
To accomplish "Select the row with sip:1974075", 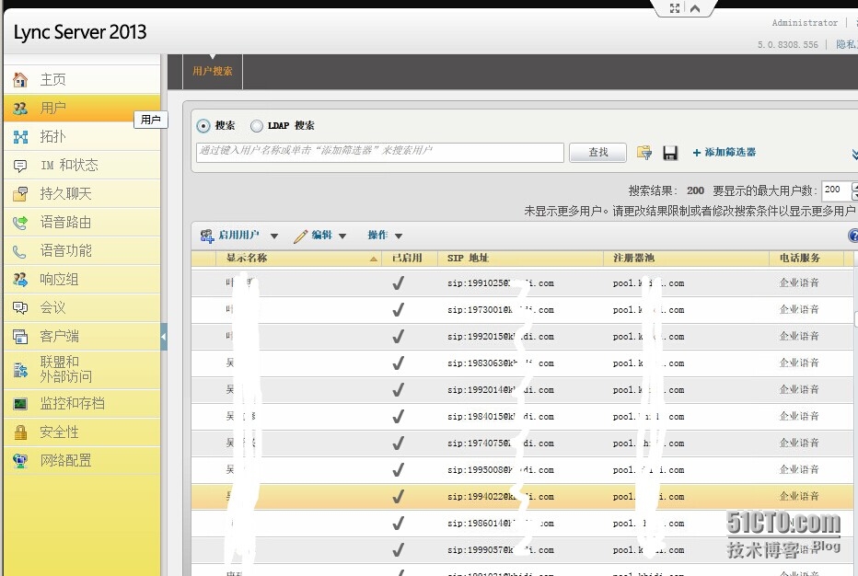I will 522,444.
